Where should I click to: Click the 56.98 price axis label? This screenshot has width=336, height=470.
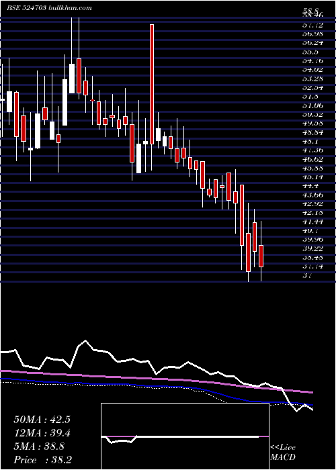pos(312,34)
